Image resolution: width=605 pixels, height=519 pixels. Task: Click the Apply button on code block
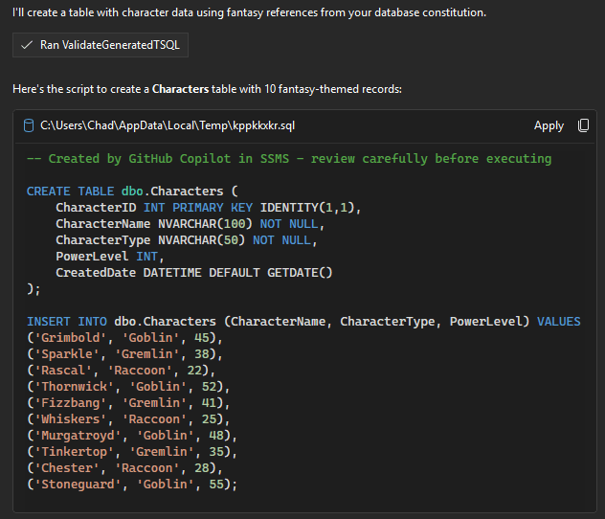click(549, 125)
